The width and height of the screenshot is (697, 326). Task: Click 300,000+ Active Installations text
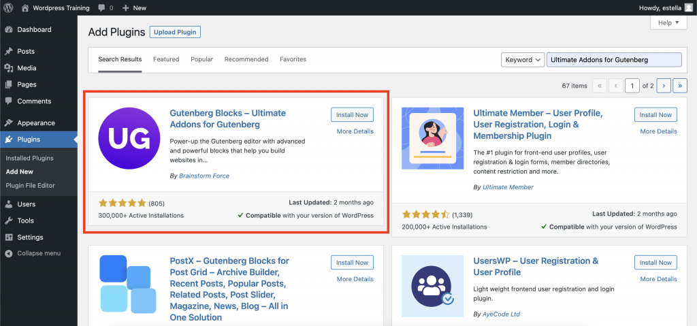(141, 216)
